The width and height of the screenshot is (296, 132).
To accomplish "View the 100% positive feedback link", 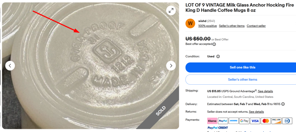I will point(207,26).
